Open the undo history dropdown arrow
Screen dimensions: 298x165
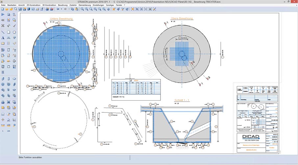pyautogui.click(x=62, y=9)
